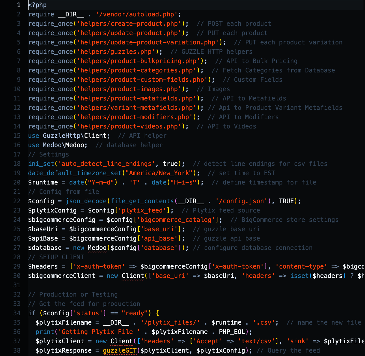Image resolution: width=365 pixels, height=356 pixels.
Task: Click the underlined Medoo class on line 27
Action: tap(97, 248)
